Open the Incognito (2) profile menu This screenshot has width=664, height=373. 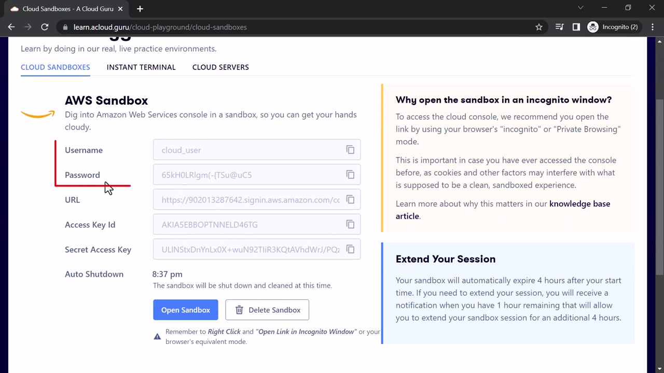(613, 27)
